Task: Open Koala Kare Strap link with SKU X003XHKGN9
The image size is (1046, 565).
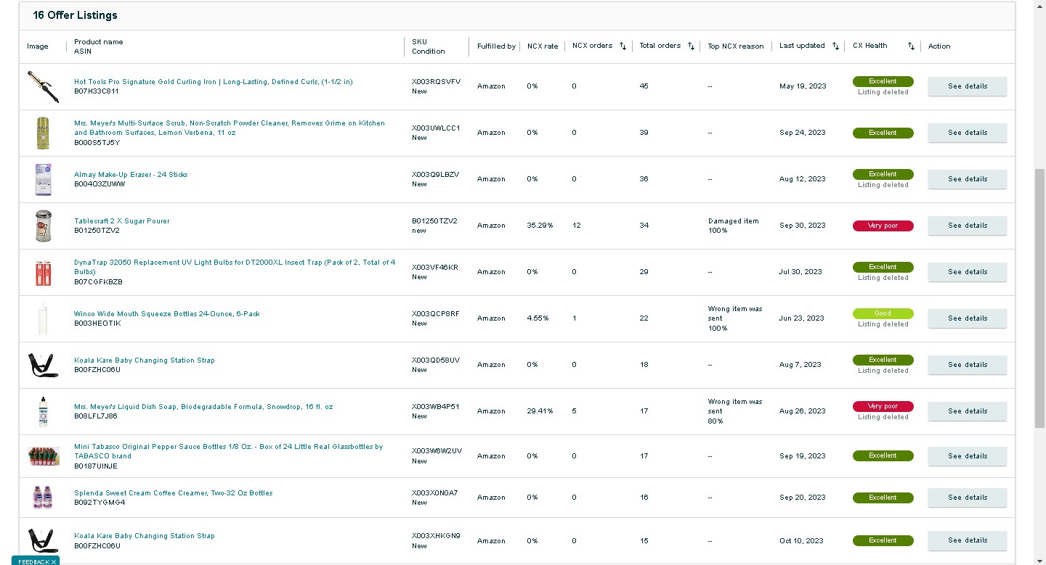Action: (x=145, y=536)
